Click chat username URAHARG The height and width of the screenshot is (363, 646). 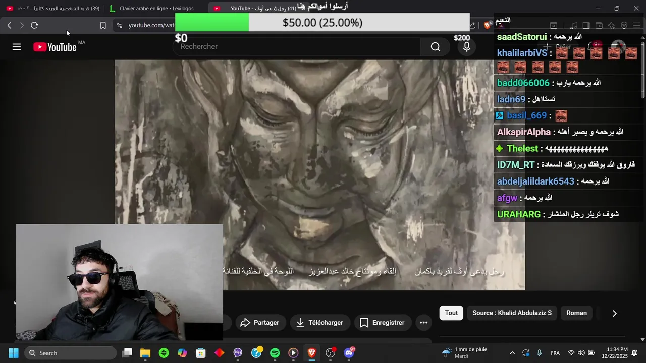coord(519,214)
